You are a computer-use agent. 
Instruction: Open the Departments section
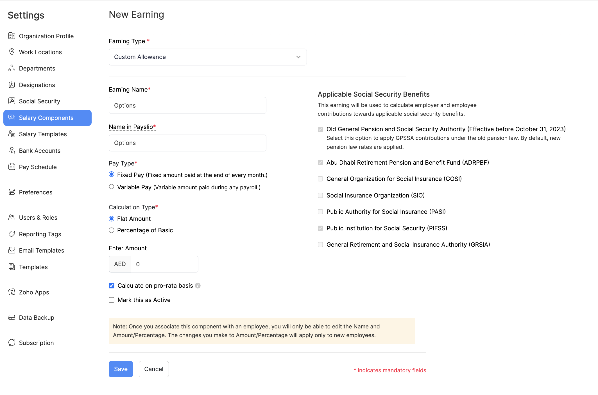point(37,68)
